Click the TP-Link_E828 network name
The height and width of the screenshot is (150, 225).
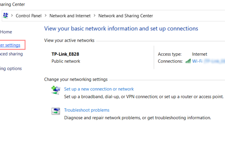point(65,54)
